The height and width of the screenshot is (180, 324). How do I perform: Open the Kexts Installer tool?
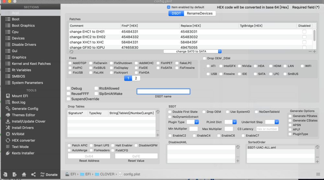23,153
